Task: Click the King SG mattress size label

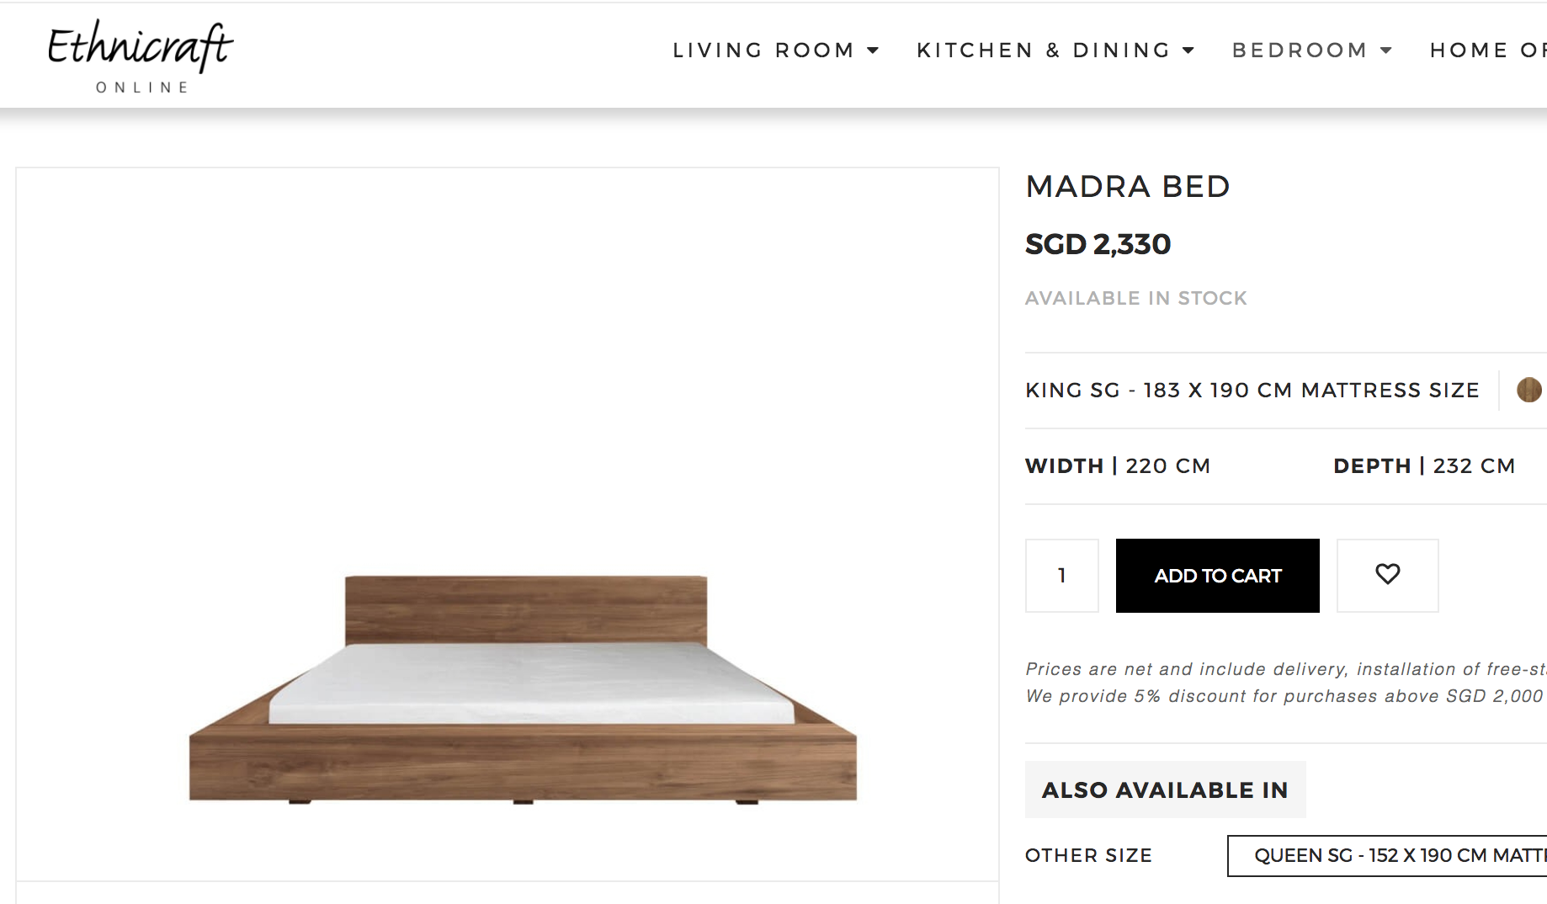Action: click(x=1252, y=391)
